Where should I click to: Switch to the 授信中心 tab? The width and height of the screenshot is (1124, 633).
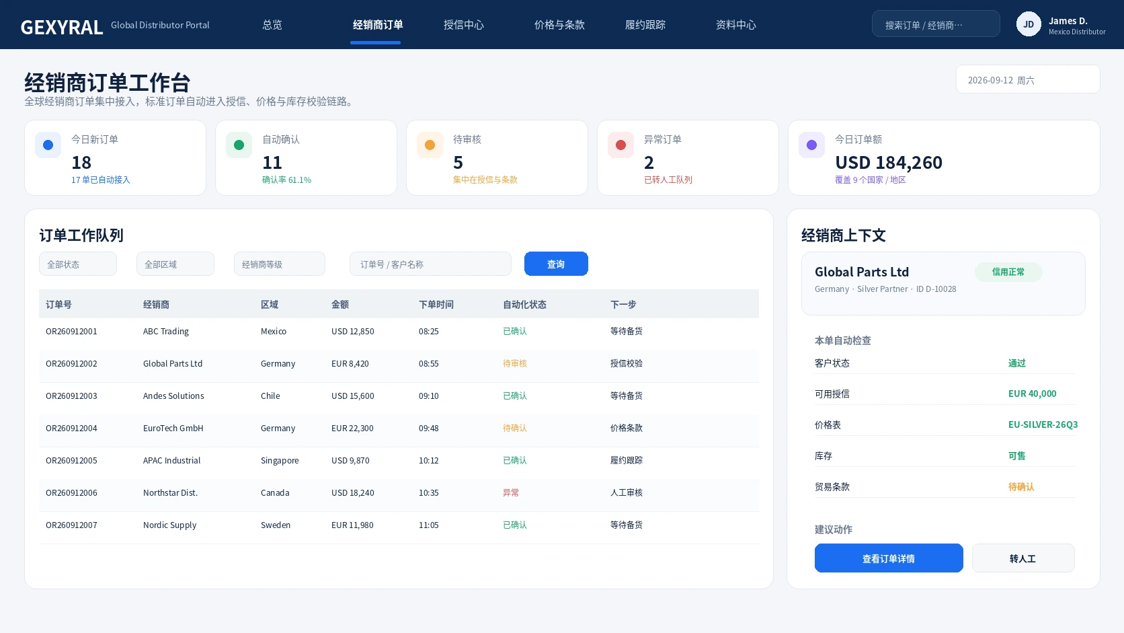464,25
